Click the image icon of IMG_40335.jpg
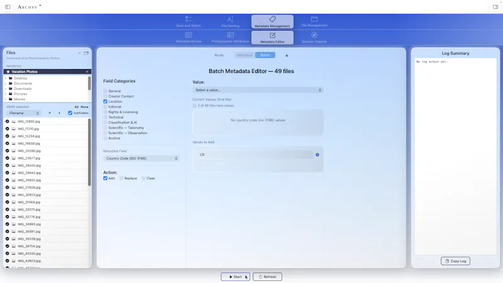The height and width of the screenshot is (283, 503). [x=13, y=253]
